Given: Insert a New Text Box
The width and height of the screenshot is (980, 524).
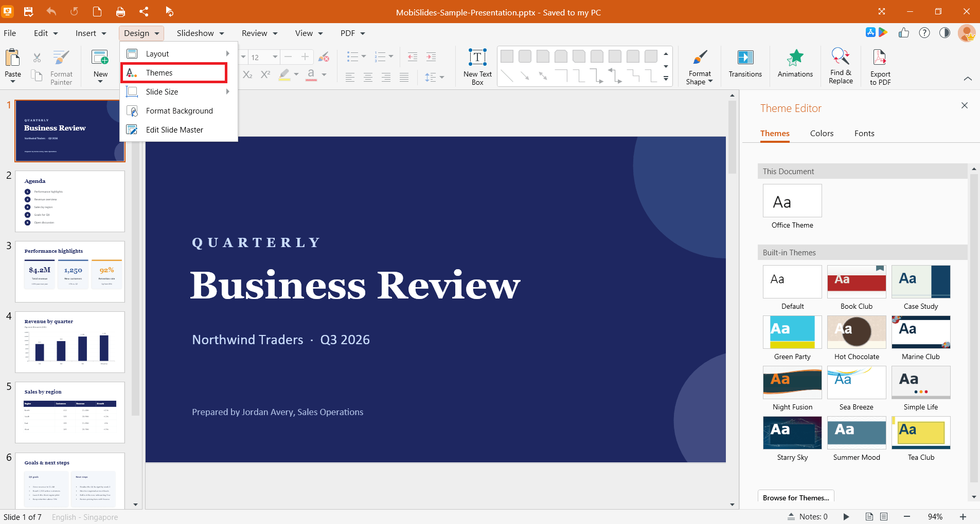Looking at the screenshot, I should (x=477, y=67).
